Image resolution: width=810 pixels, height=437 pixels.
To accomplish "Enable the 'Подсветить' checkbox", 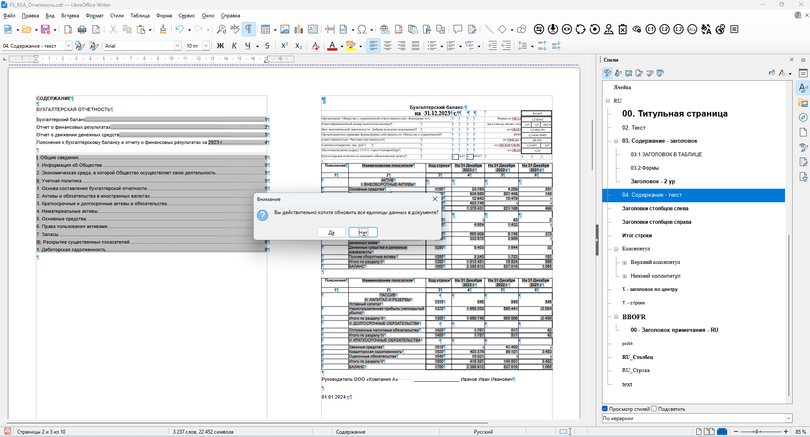I will coord(654,409).
